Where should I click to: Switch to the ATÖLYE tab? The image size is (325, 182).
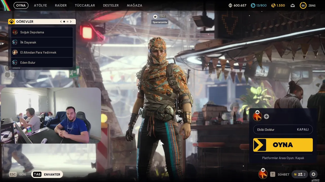(40, 5)
